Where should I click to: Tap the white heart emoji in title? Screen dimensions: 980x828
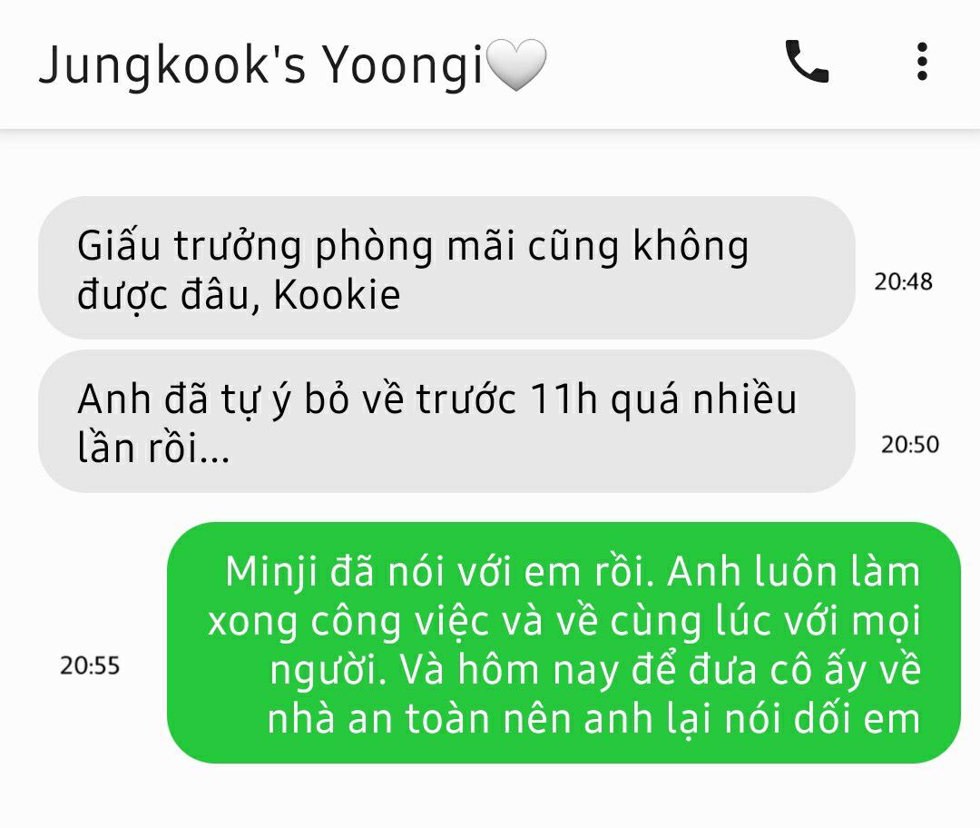516,64
